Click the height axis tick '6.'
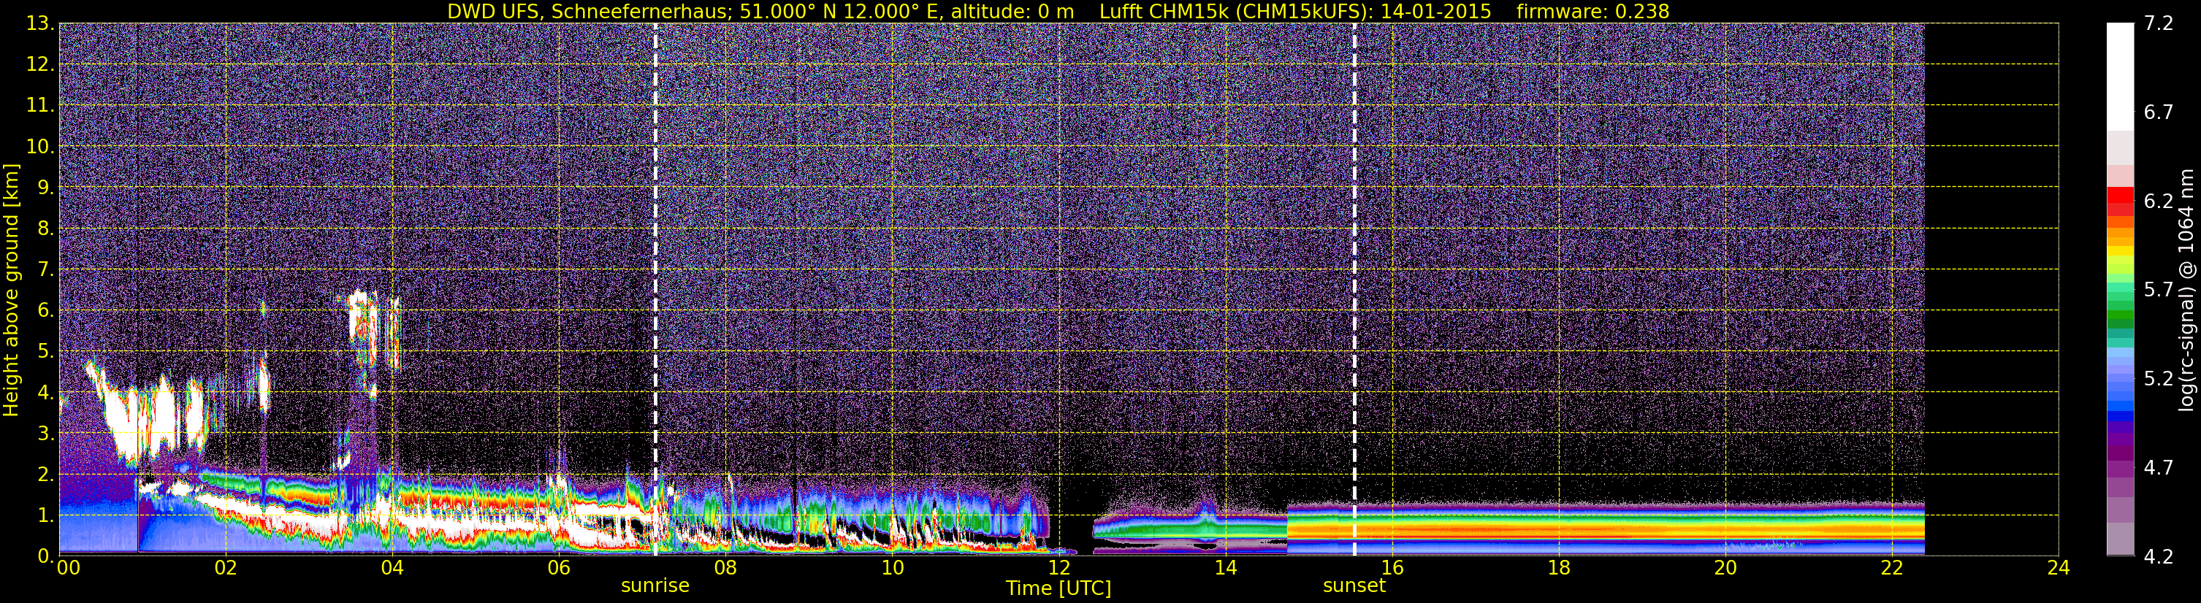This screenshot has height=603, width=2201. [x=45, y=310]
